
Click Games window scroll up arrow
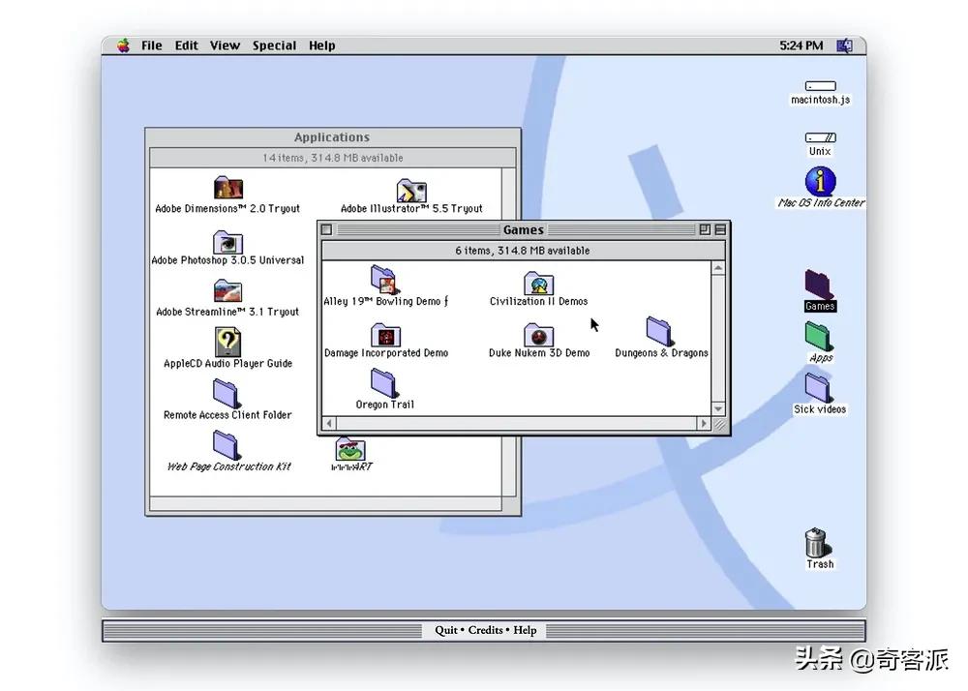pyautogui.click(x=718, y=268)
